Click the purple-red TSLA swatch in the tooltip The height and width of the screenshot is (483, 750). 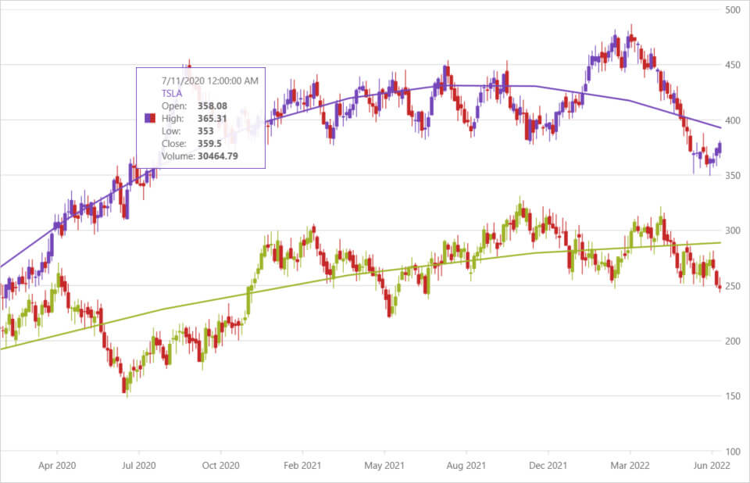[x=148, y=118]
